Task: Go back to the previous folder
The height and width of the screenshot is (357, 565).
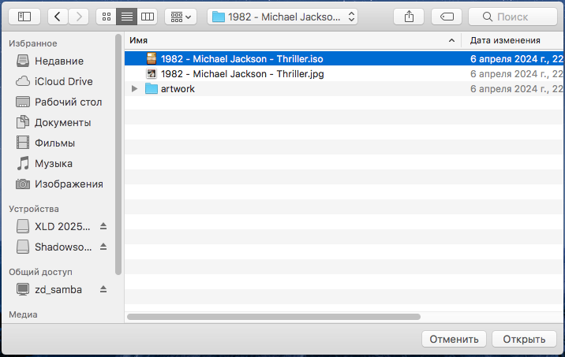Action: pos(58,17)
